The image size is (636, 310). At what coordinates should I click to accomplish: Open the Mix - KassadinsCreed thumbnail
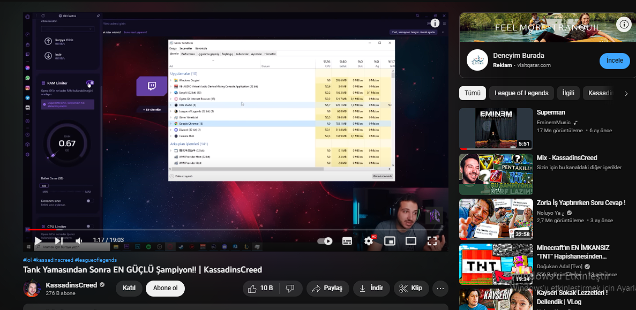(x=496, y=174)
